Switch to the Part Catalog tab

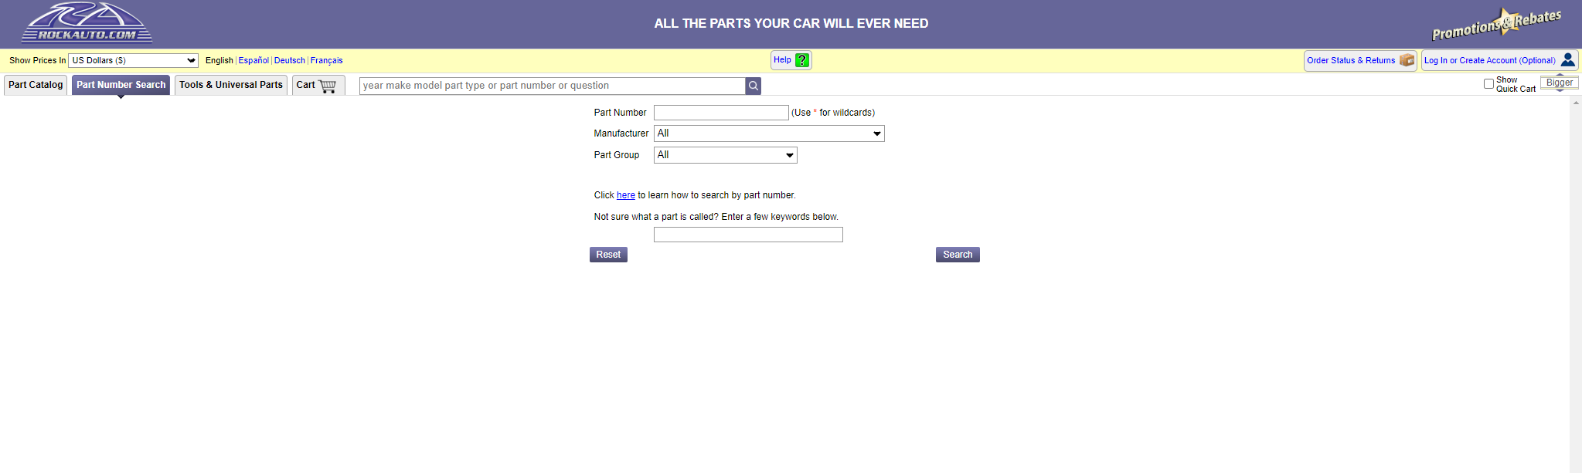(36, 85)
